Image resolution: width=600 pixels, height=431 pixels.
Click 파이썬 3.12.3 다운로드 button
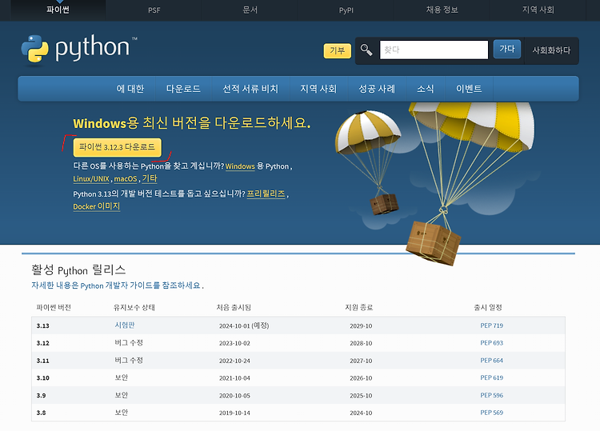[117, 147]
